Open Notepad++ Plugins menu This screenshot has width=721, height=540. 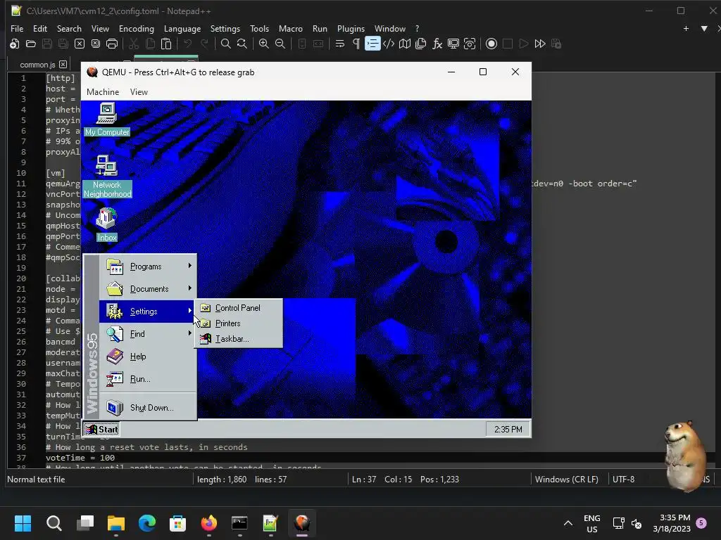click(351, 28)
